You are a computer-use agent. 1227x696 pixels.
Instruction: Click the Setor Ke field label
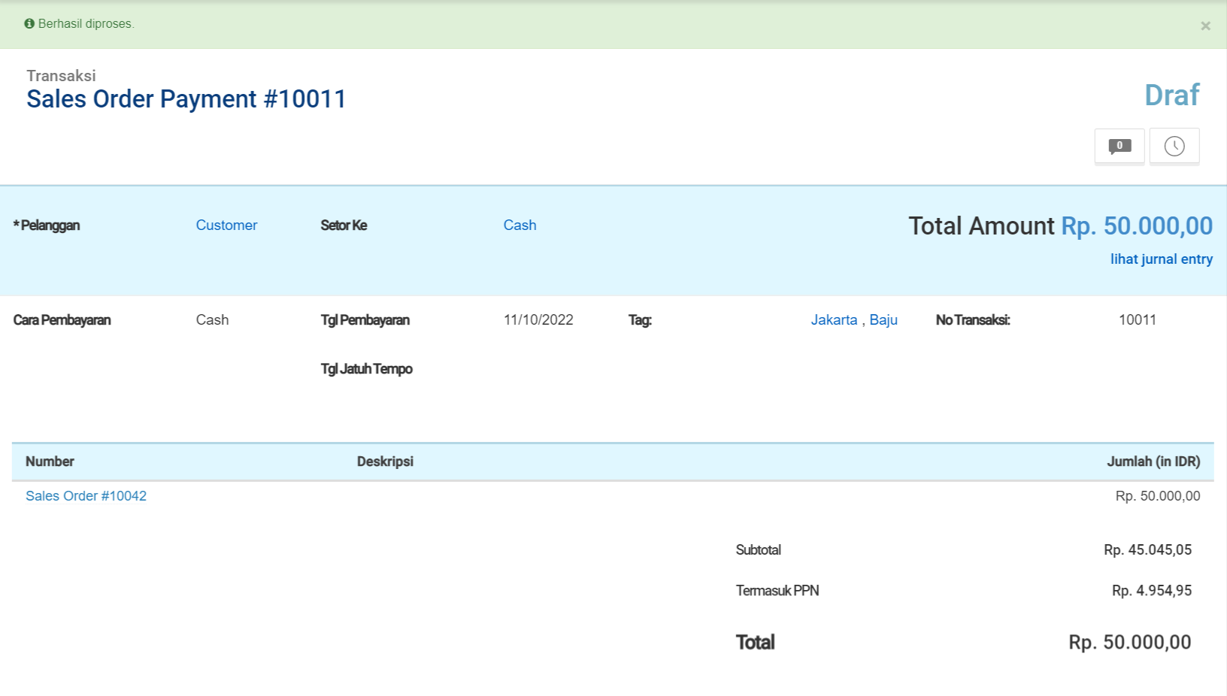344,225
